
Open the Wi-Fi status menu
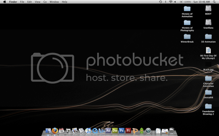171,2
